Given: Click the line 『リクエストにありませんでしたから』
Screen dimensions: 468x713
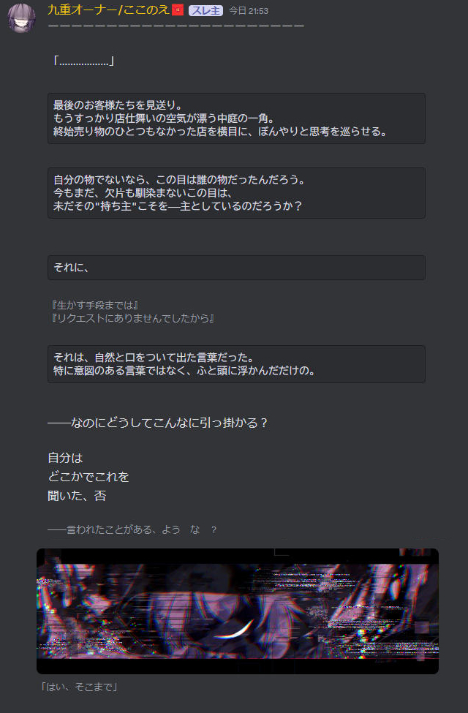Looking at the screenshot, I should [x=132, y=318].
